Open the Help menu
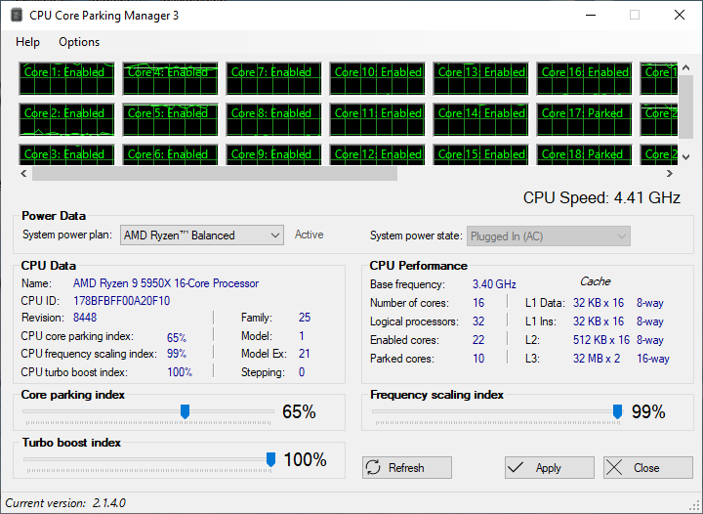This screenshot has width=703, height=514. click(x=28, y=42)
